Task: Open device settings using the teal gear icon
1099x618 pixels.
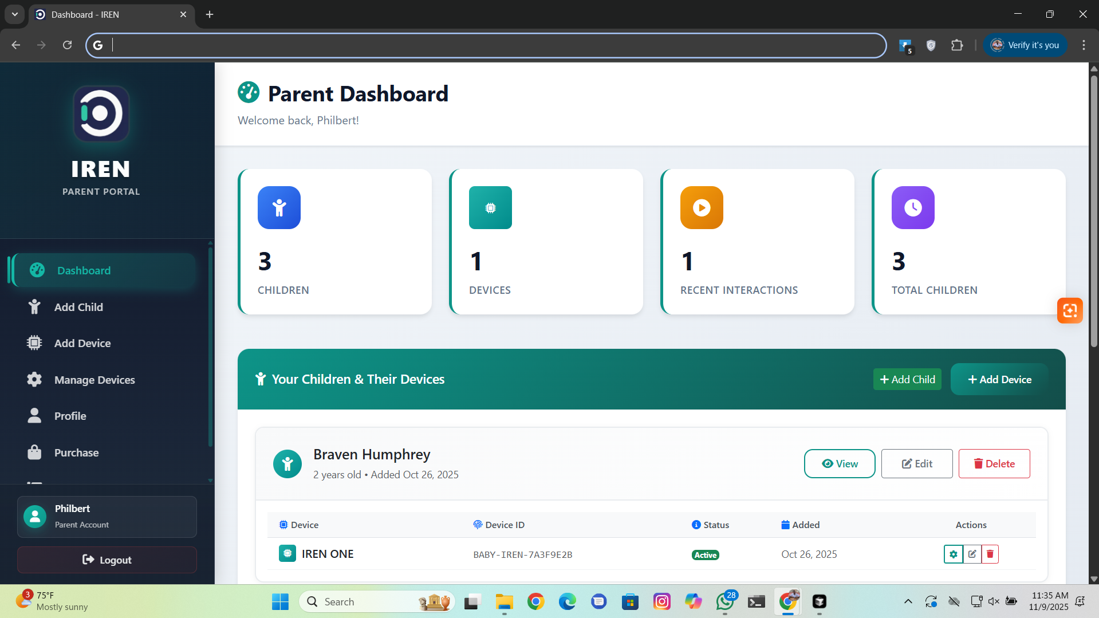Action: 953,554
